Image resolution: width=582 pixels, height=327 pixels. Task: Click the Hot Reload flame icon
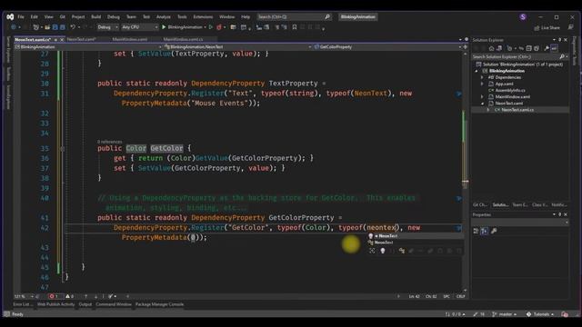click(219, 27)
